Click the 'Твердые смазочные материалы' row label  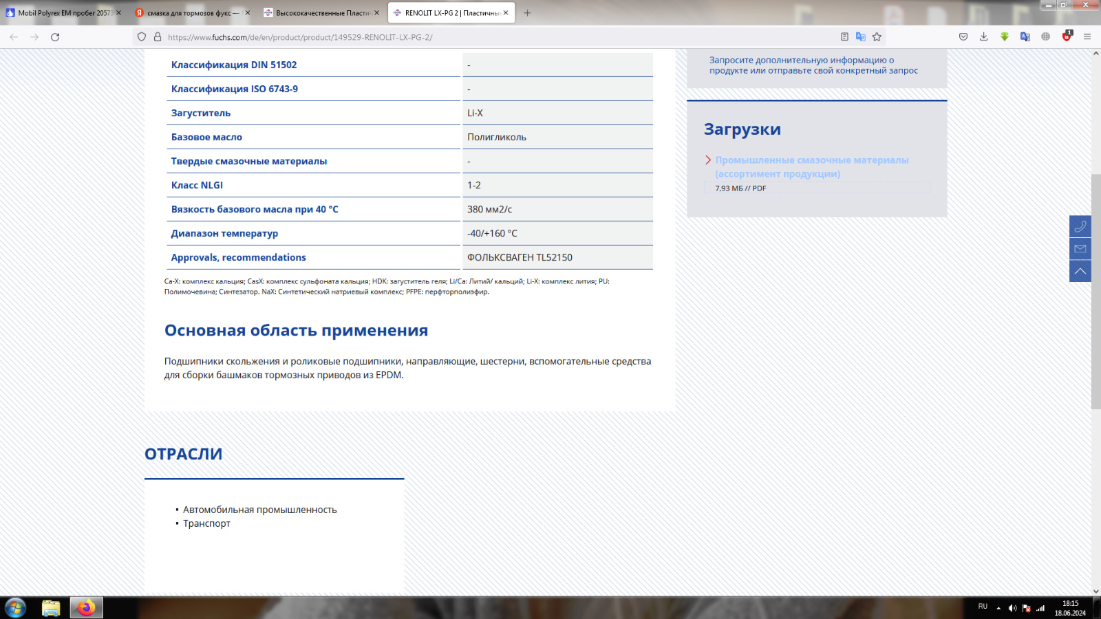click(x=249, y=161)
